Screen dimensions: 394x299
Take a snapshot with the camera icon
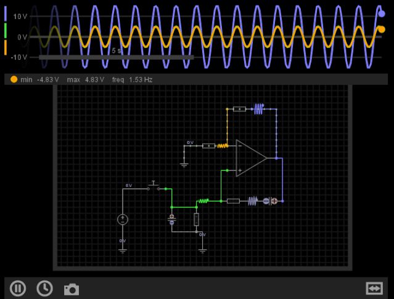pyautogui.click(x=72, y=289)
